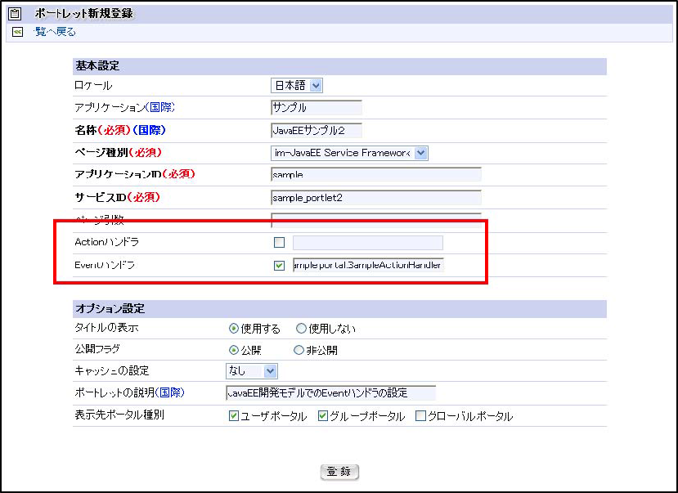Click the 登録 button
Image resolution: width=678 pixels, height=493 pixels.
click(x=339, y=472)
